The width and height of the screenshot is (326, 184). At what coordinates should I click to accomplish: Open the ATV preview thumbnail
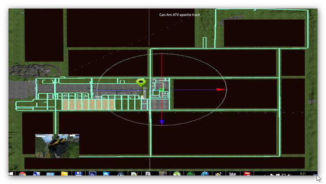point(57,146)
